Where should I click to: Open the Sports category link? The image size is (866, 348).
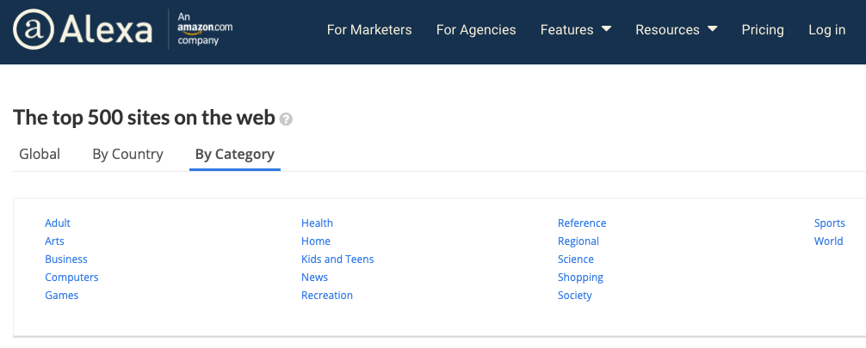830,223
